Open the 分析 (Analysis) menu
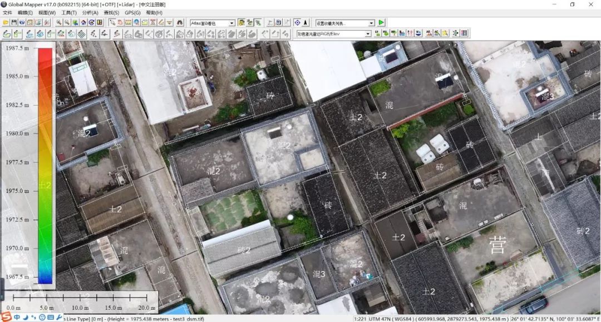The width and height of the screenshot is (601, 322). (90, 12)
